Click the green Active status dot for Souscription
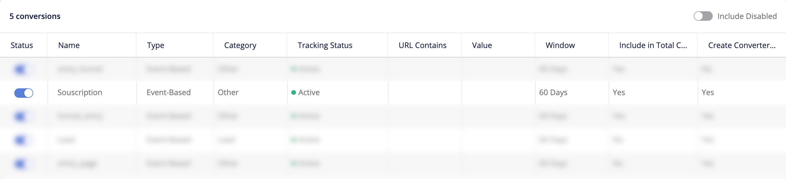This screenshot has height=179, width=786. [294, 92]
